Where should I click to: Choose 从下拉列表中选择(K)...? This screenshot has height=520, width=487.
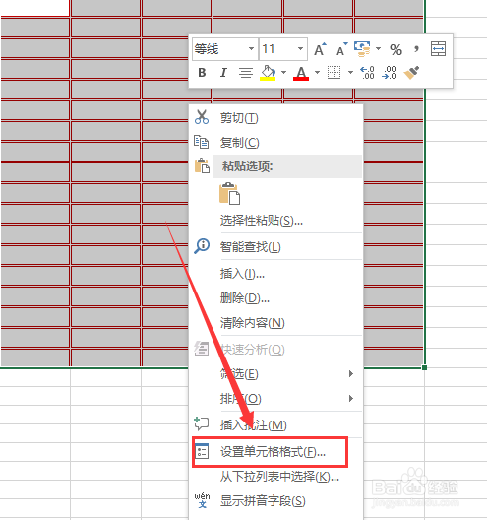tap(276, 477)
